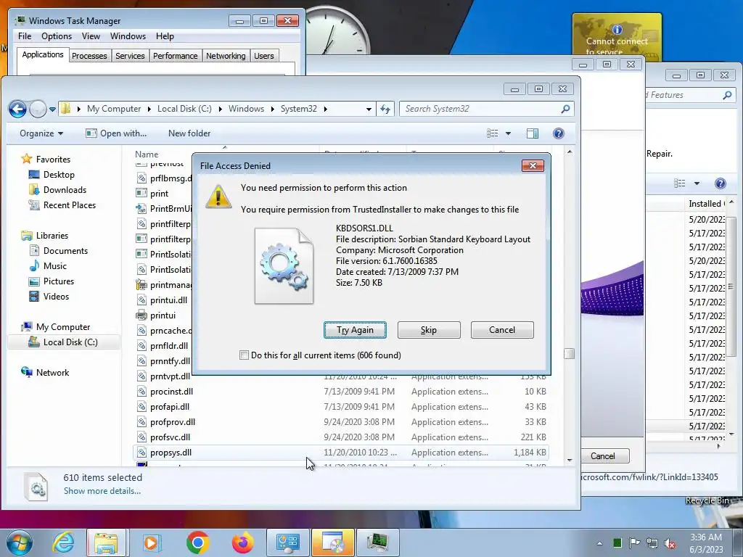Open Windows Media Player from taskbar
Viewport: 743px width, 557px height.
[152, 542]
